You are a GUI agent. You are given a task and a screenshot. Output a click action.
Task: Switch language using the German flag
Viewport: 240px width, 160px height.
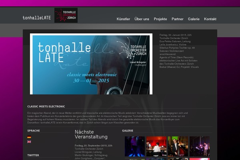click(29, 137)
